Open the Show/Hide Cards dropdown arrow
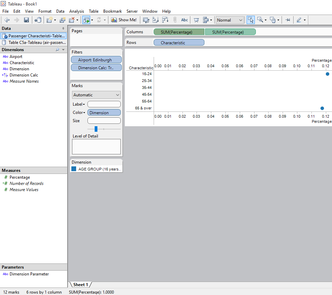Image resolution: width=332 pixels, height=295 pixels. point(211,20)
